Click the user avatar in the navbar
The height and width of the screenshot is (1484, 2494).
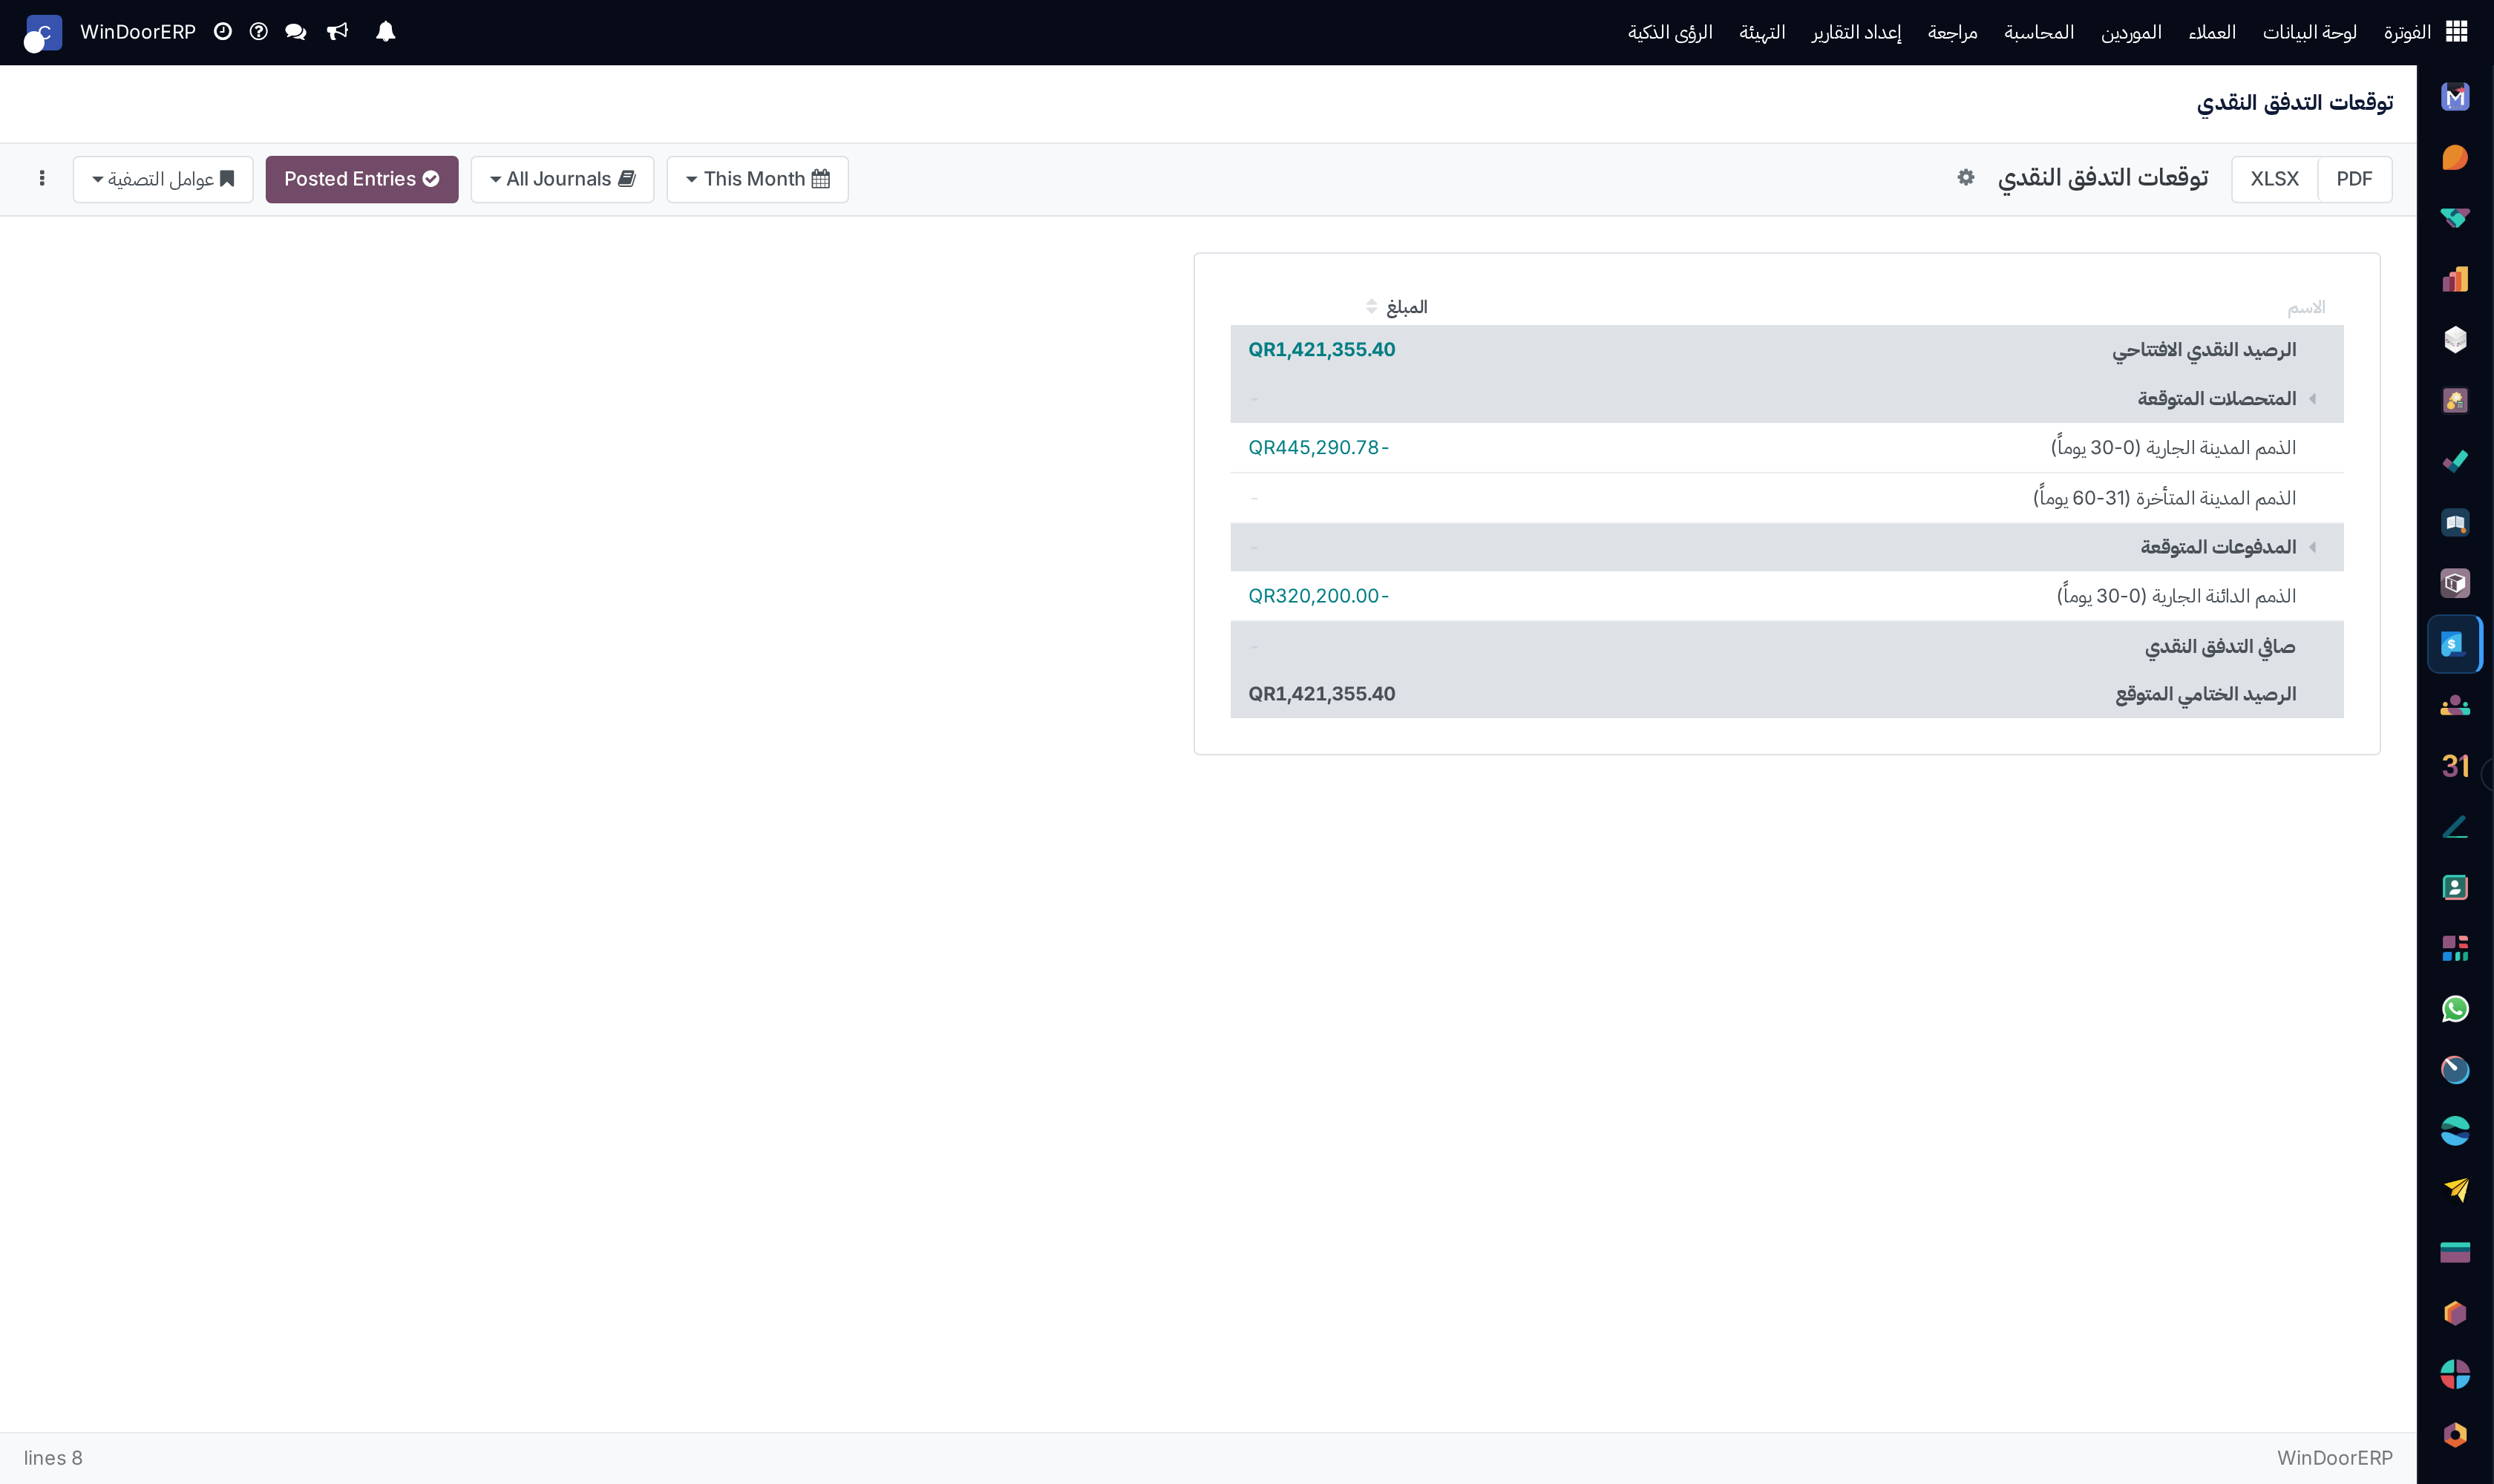pyautogui.click(x=43, y=33)
